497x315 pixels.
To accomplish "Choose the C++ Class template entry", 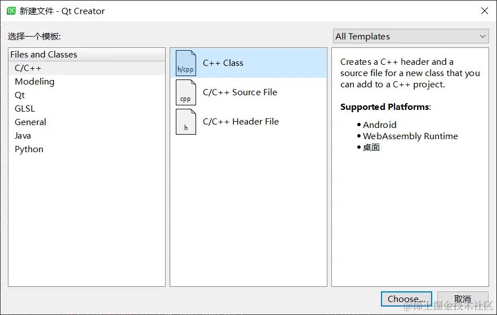I will click(223, 63).
